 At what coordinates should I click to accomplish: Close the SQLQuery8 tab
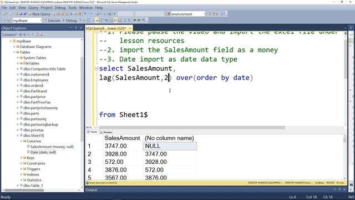click(x=130, y=28)
